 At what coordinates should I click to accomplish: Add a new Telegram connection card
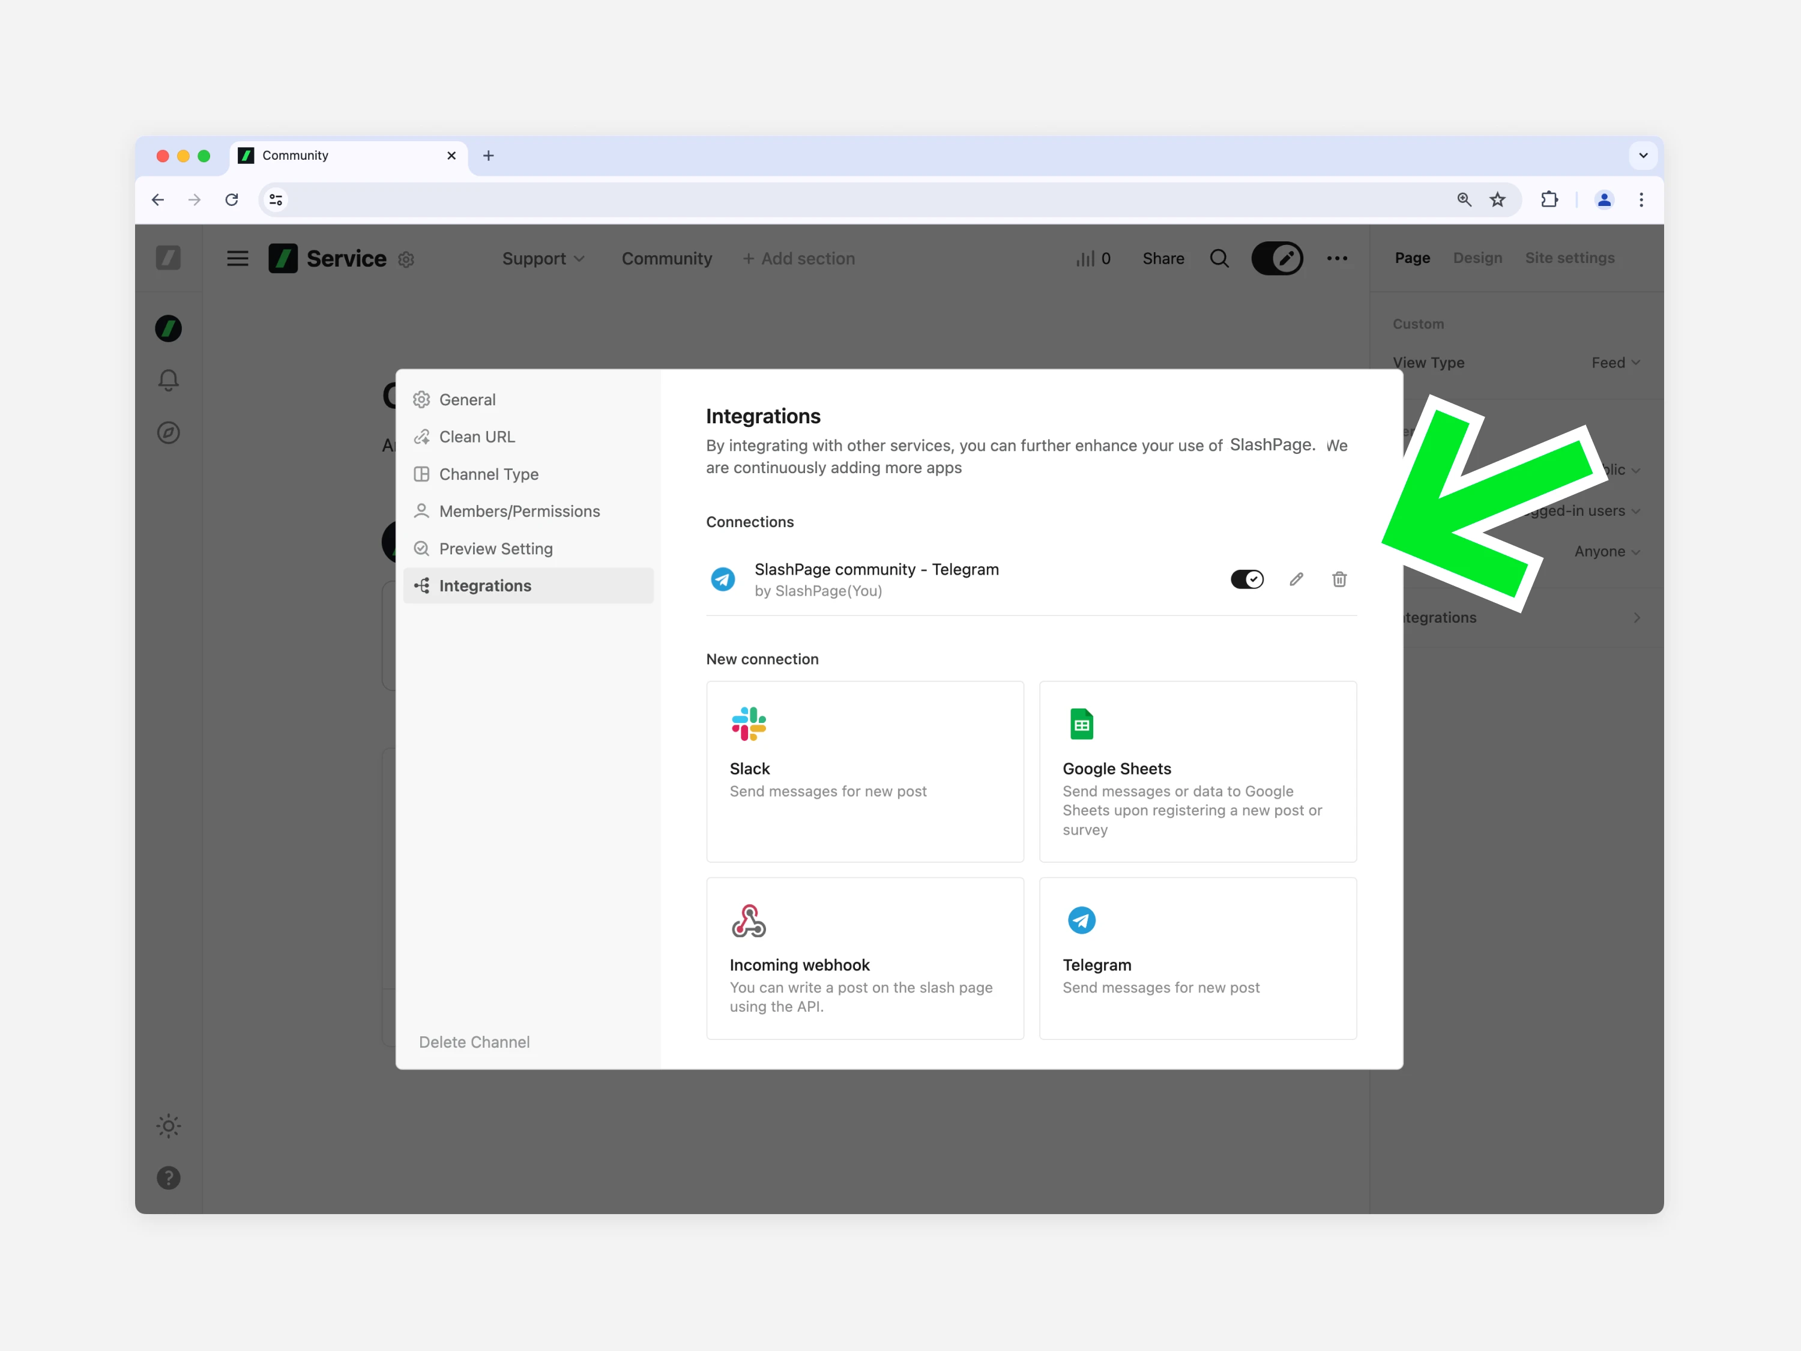pos(1198,958)
